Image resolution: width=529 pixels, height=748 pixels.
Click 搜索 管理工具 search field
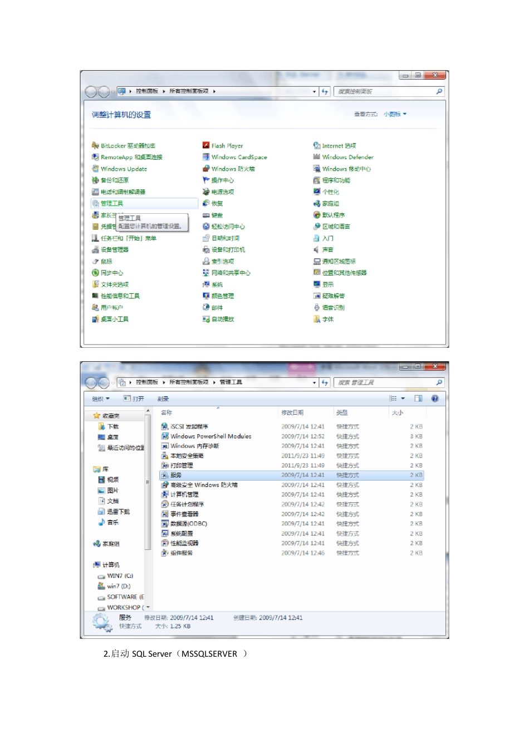[389, 382]
